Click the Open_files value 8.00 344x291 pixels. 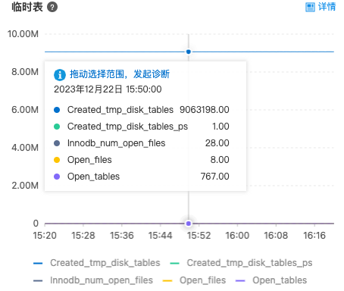(x=220, y=160)
